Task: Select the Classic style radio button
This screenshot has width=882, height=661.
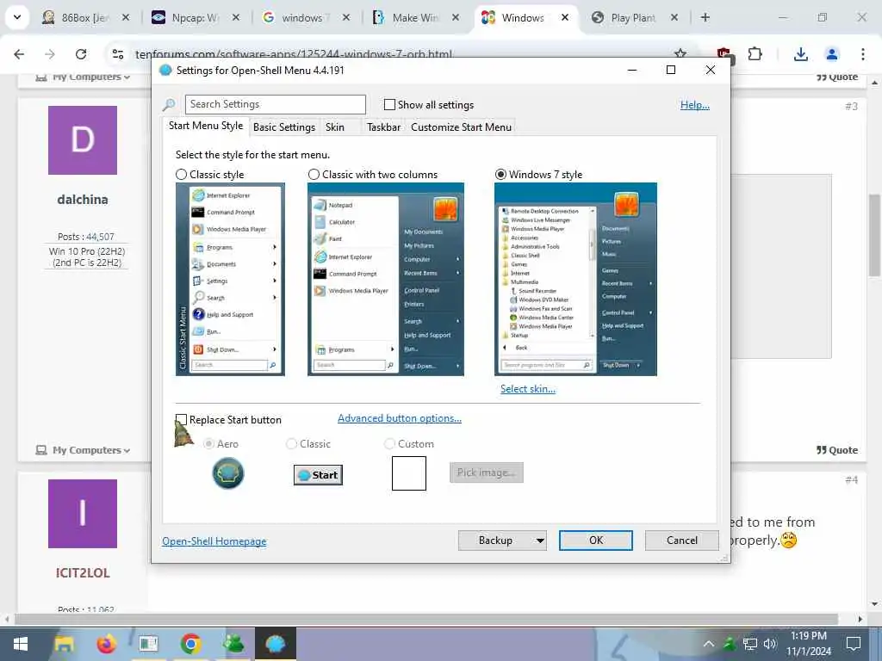Action: [x=181, y=175]
